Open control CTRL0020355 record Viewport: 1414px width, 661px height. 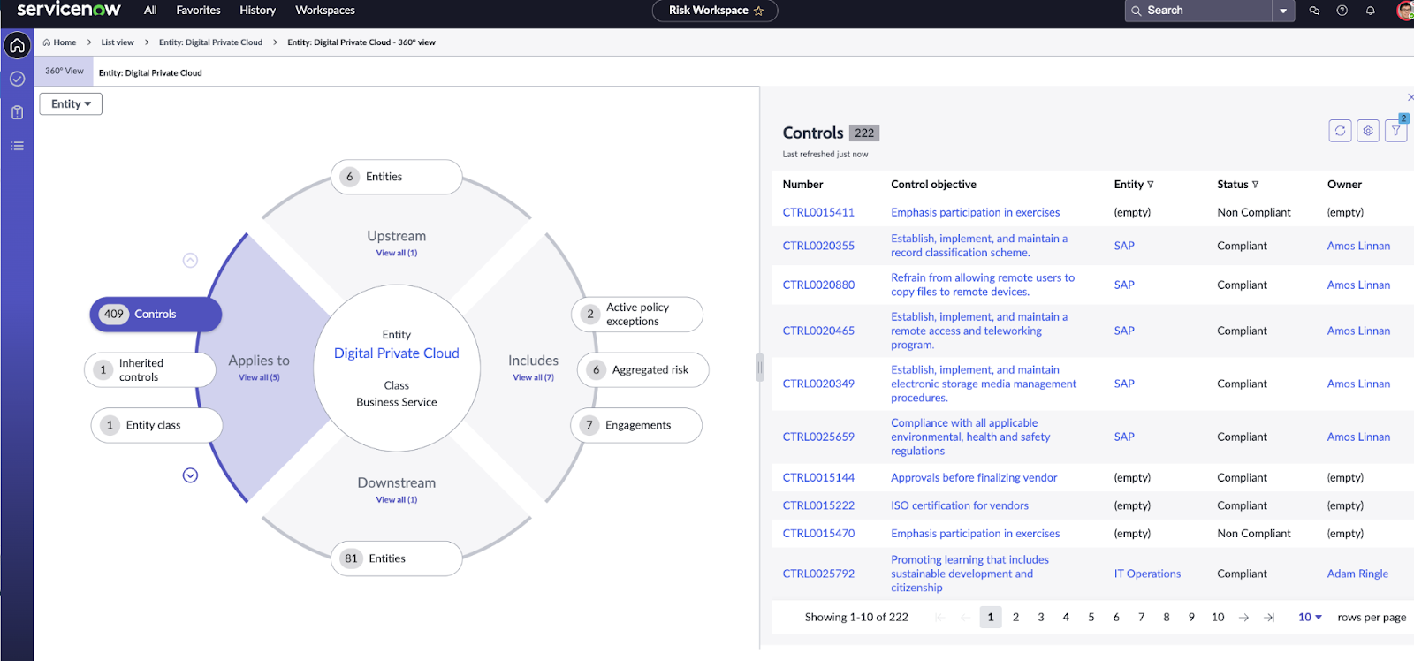[x=818, y=246]
